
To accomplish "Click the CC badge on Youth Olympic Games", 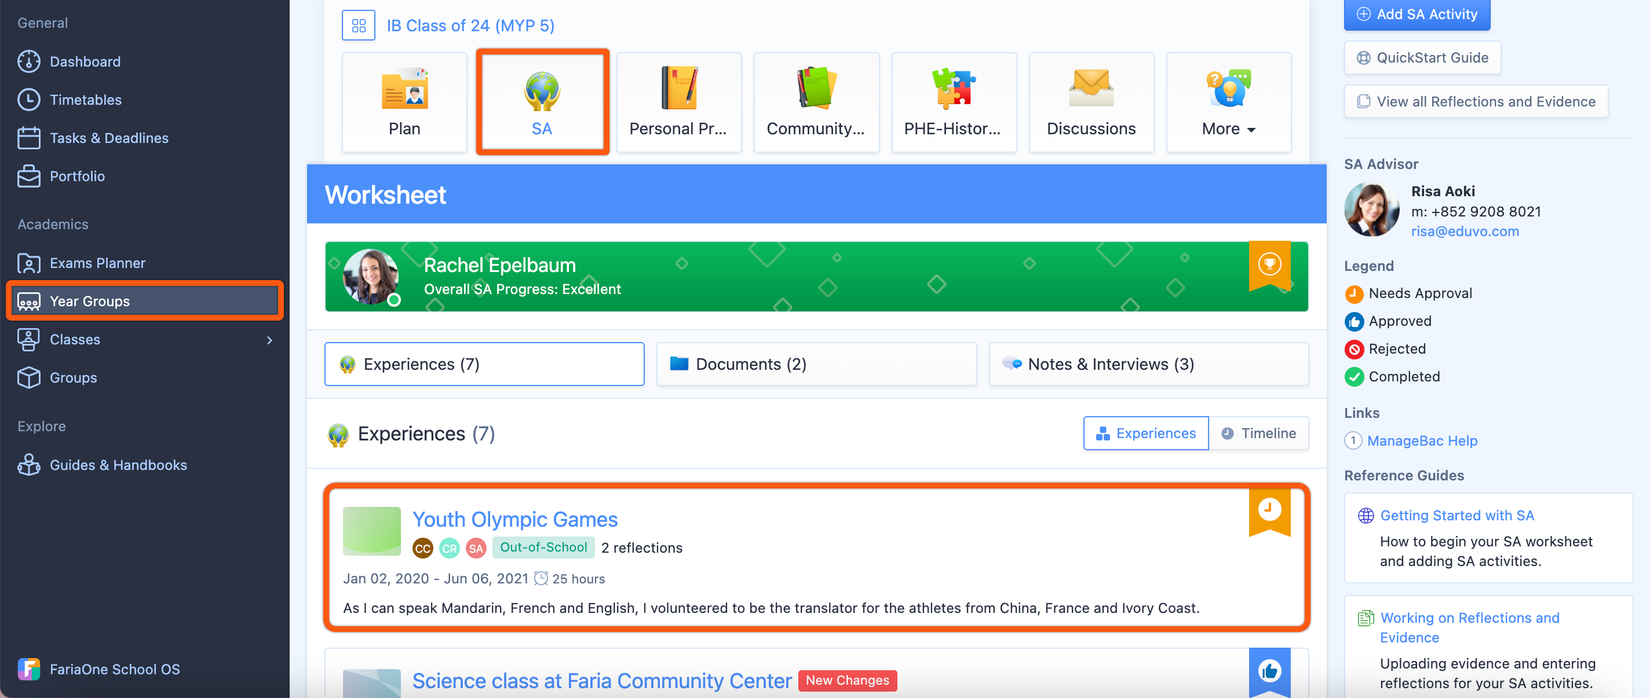I will click(x=423, y=548).
